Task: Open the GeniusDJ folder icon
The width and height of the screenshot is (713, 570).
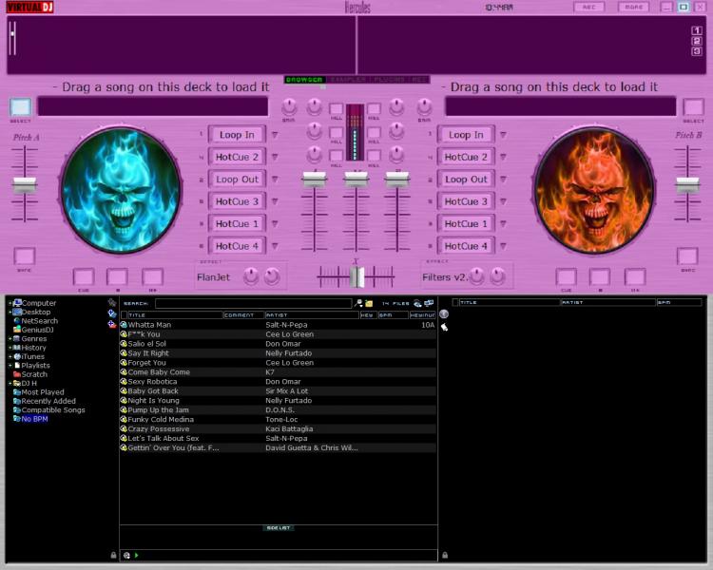Action: click(x=17, y=330)
